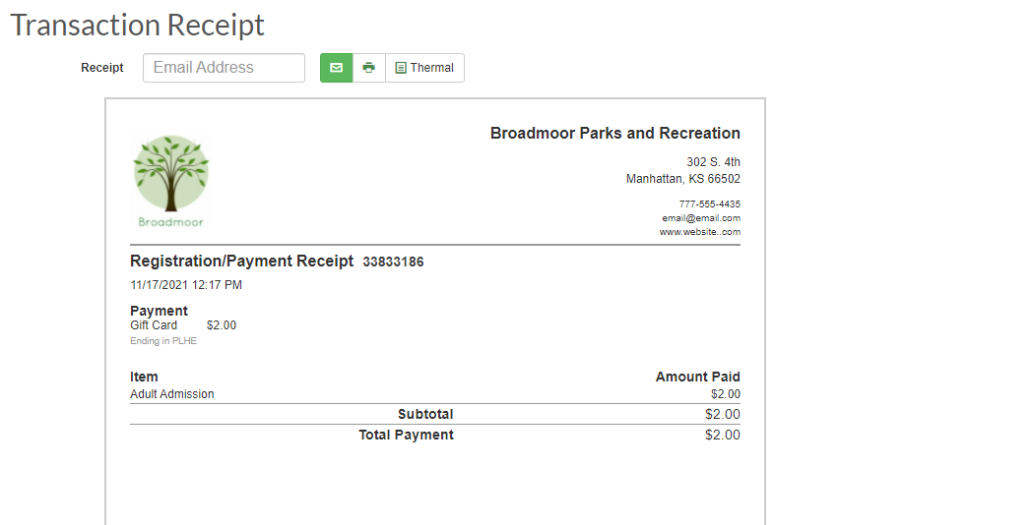Click the green email receipt icon button

tap(337, 68)
